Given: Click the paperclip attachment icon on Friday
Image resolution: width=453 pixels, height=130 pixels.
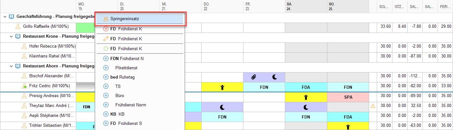Looking at the screenshot, I should 254,77.
